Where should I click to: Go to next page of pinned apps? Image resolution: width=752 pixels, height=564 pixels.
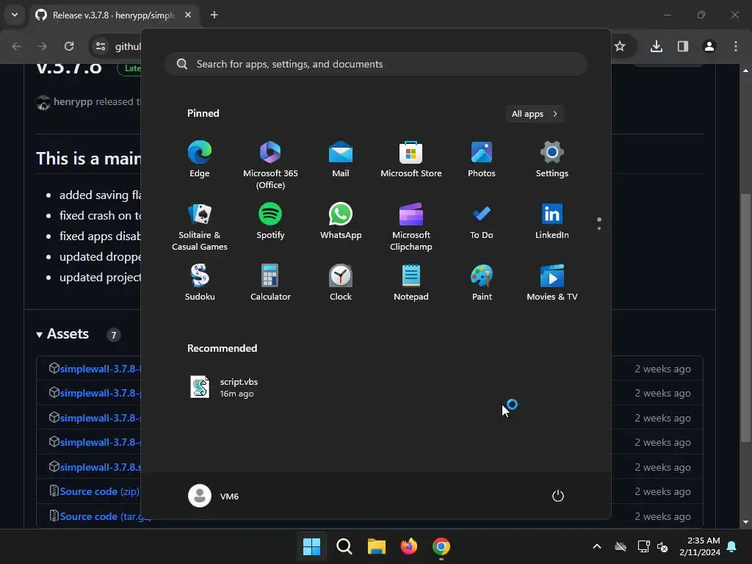point(599,228)
